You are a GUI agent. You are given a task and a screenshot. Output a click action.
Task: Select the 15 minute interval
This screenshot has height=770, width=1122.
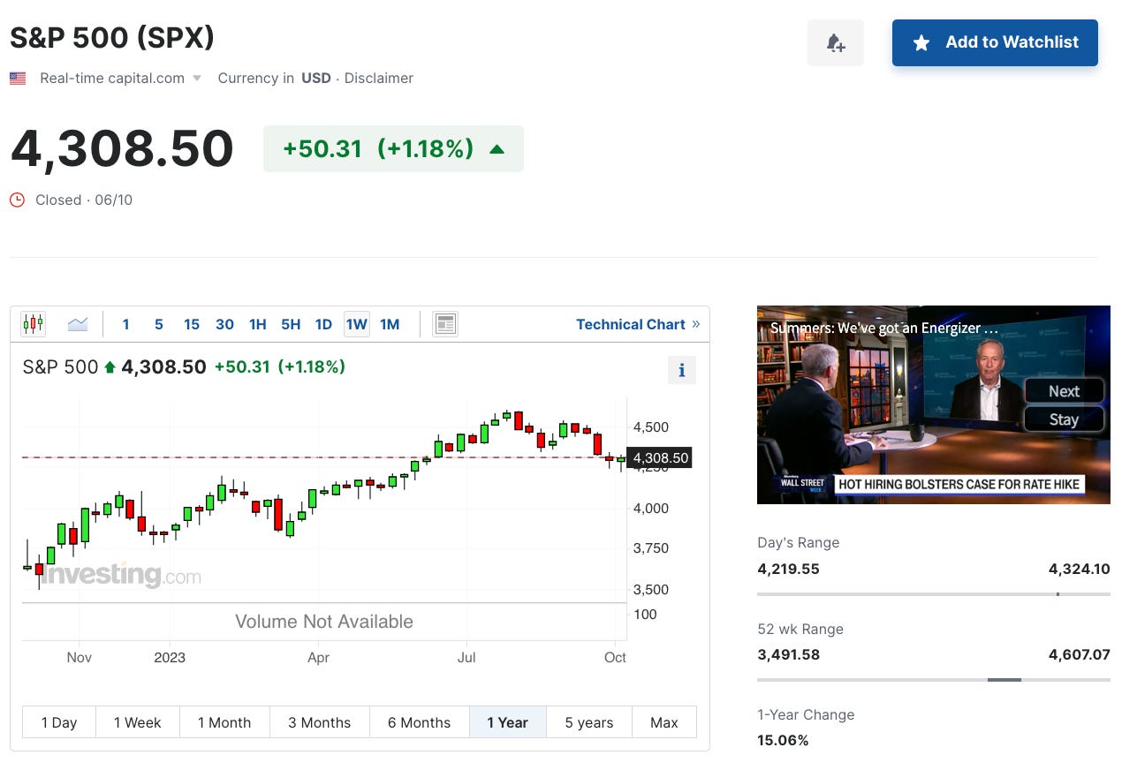(192, 324)
